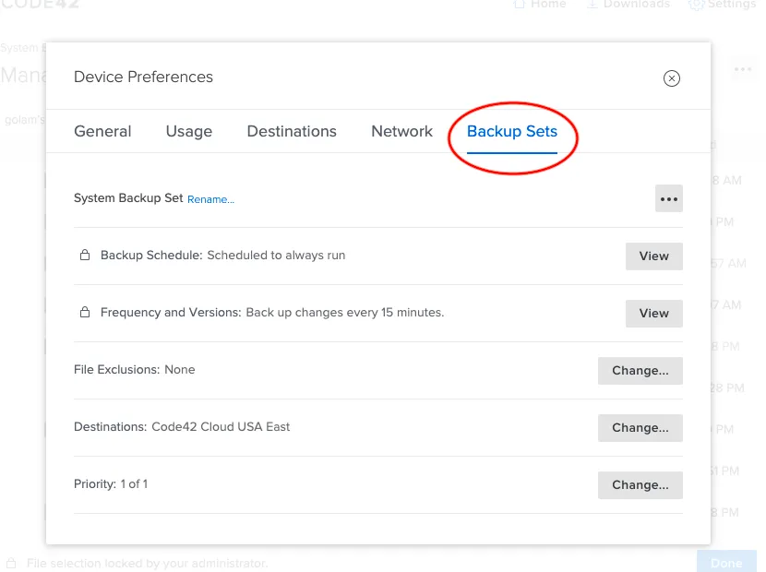This screenshot has width=766, height=572.
Task: Click the System Backup Set title text
Action: (128, 197)
